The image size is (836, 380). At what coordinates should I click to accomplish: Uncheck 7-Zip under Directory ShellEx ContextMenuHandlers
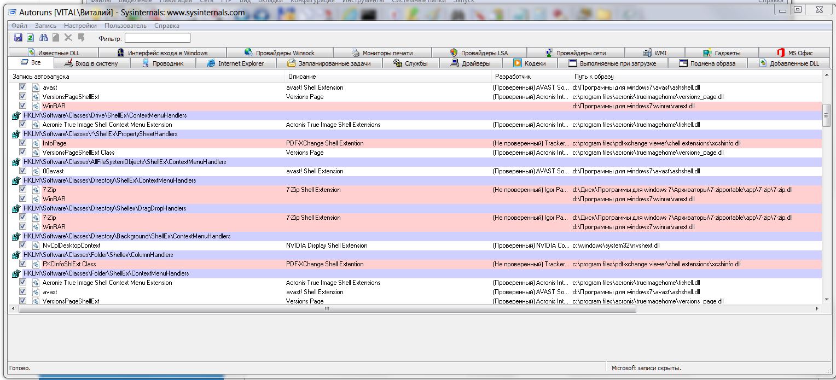point(22,189)
